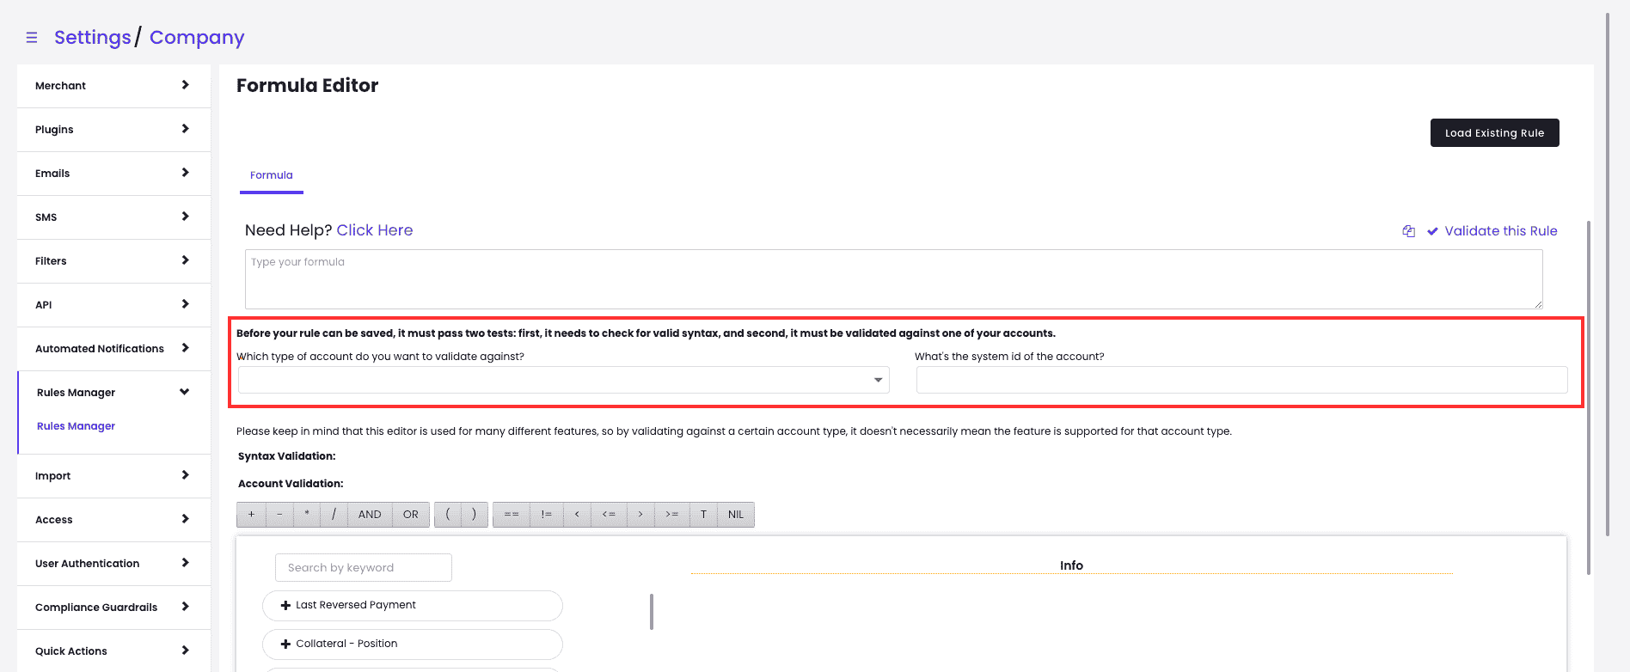Insert the NIL token
The image size is (1630, 672).
tap(736, 515)
